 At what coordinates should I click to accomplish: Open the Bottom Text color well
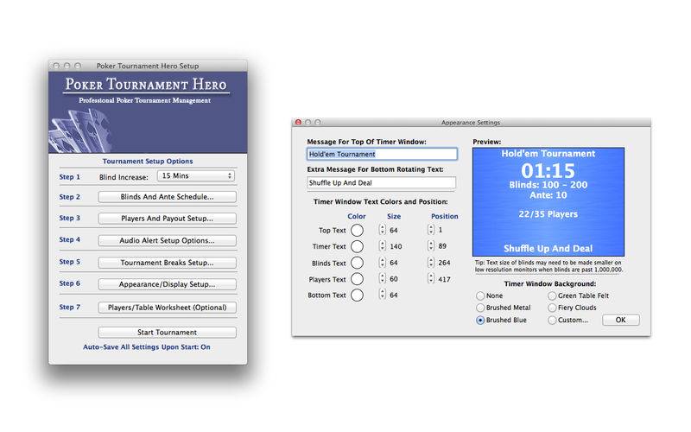(x=357, y=295)
